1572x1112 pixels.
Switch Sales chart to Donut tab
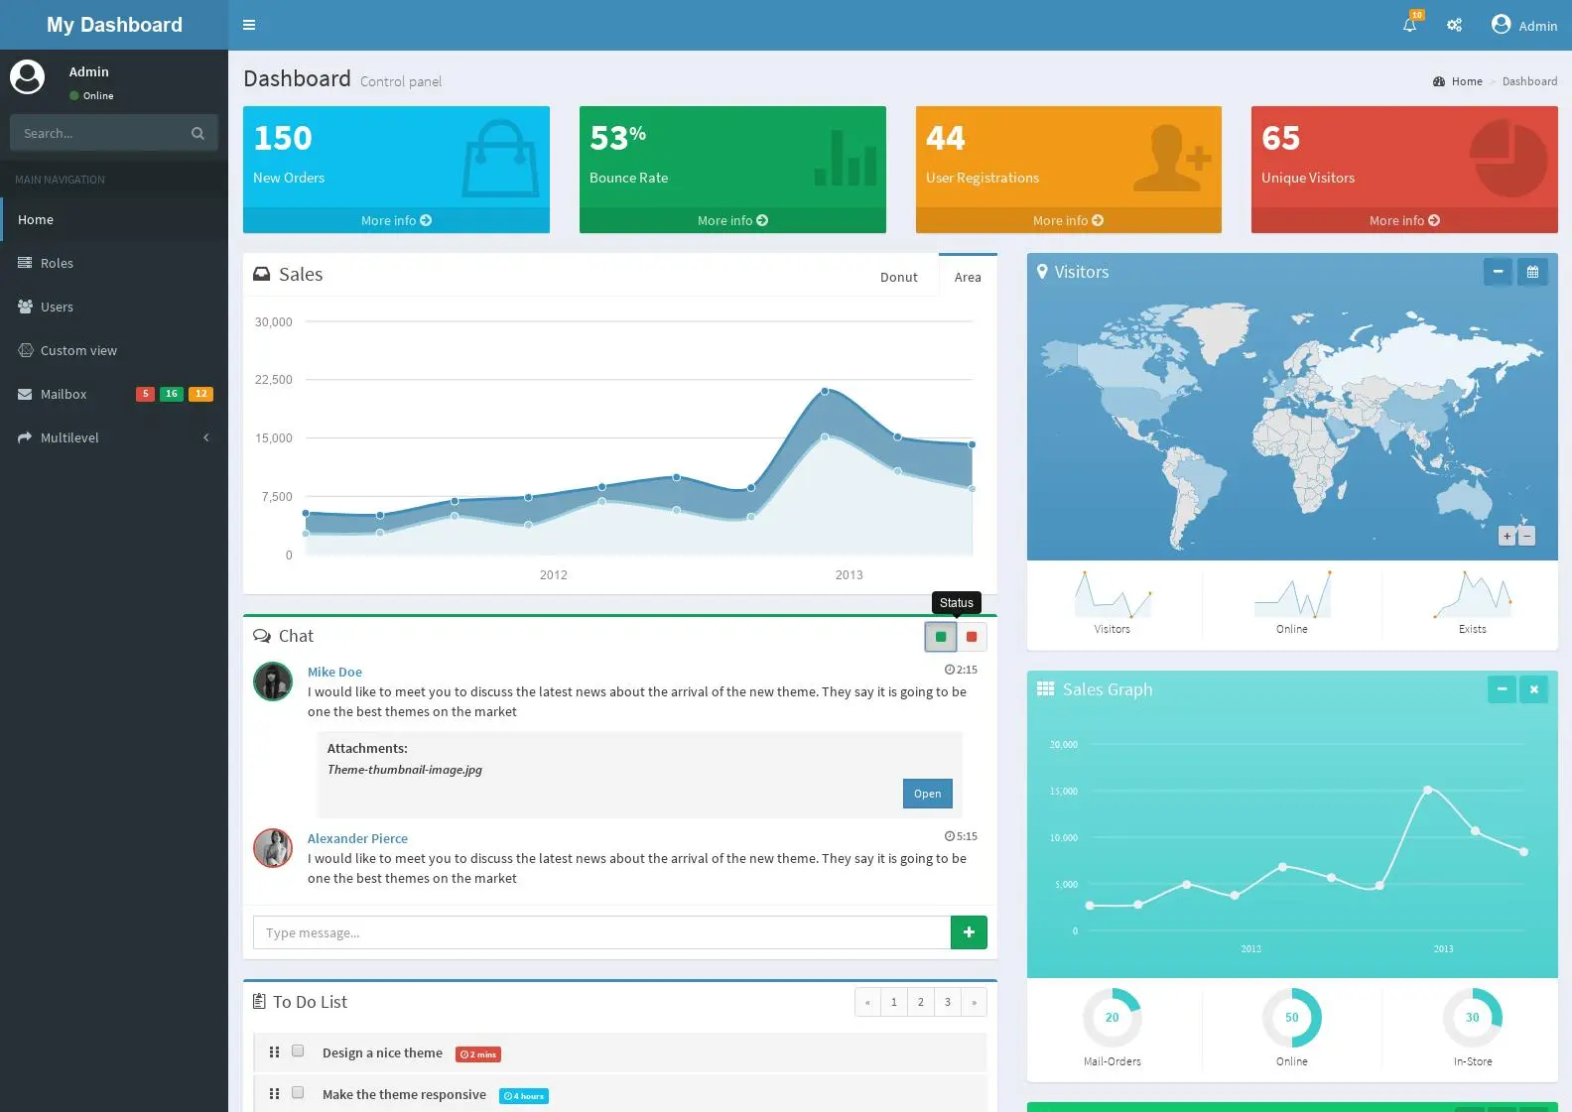[898, 277]
